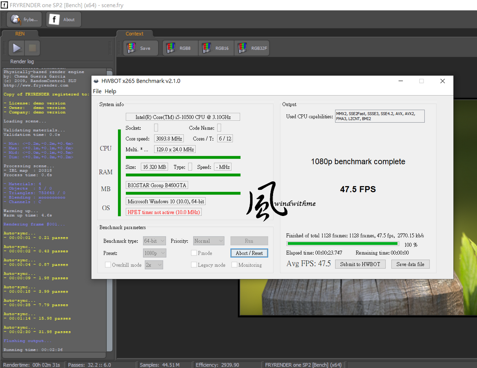Screen dimensions: 477x368
Task: Click the Elapsed time 00:00:23.747 text
Action: [x=314, y=253]
